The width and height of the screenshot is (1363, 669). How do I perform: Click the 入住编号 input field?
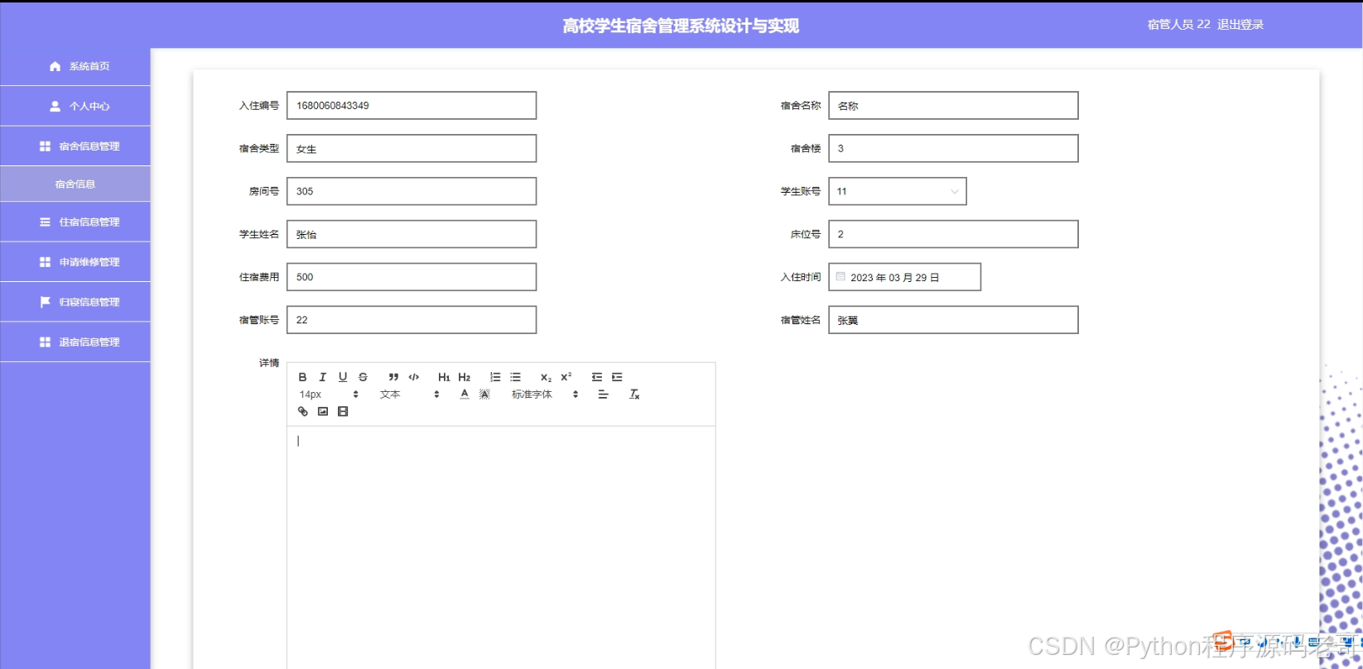pos(412,105)
